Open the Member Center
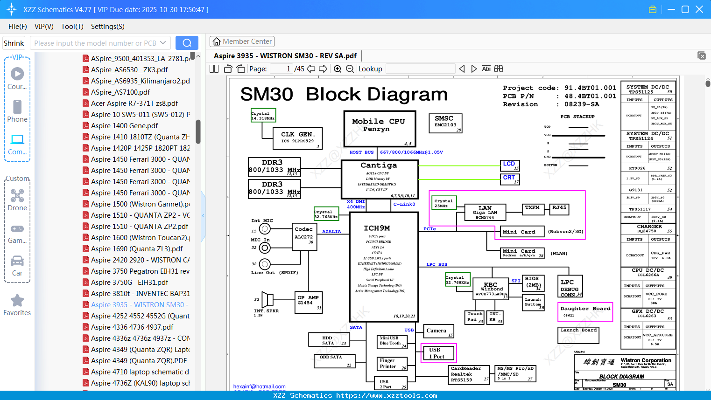The height and width of the screenshot is (400, 711). click(242, 41)
